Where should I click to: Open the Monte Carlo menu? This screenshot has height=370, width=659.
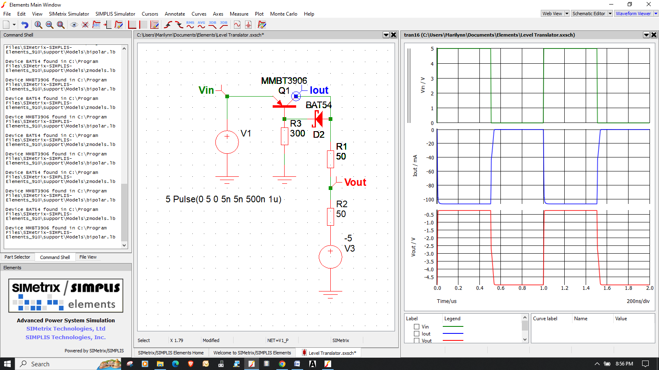tap(284, 14)
